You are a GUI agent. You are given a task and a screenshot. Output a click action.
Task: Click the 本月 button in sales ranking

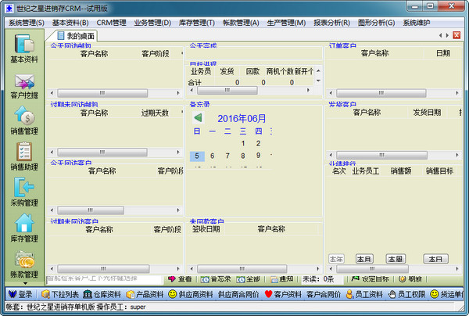(364, 259)
